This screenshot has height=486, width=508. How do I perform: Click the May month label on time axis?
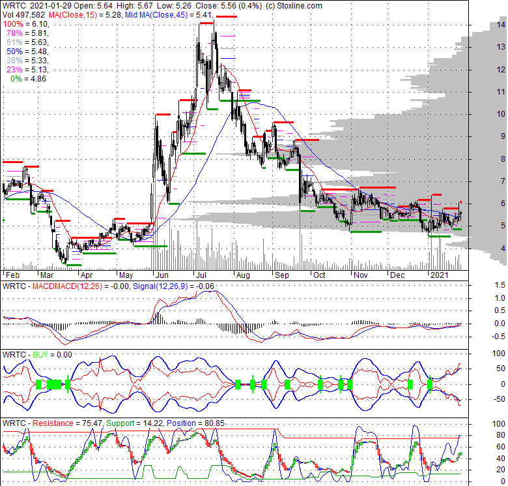point(126,275)
